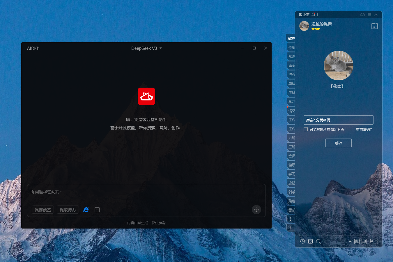Click the search magnifier in the notes panel

pos(318,241)
